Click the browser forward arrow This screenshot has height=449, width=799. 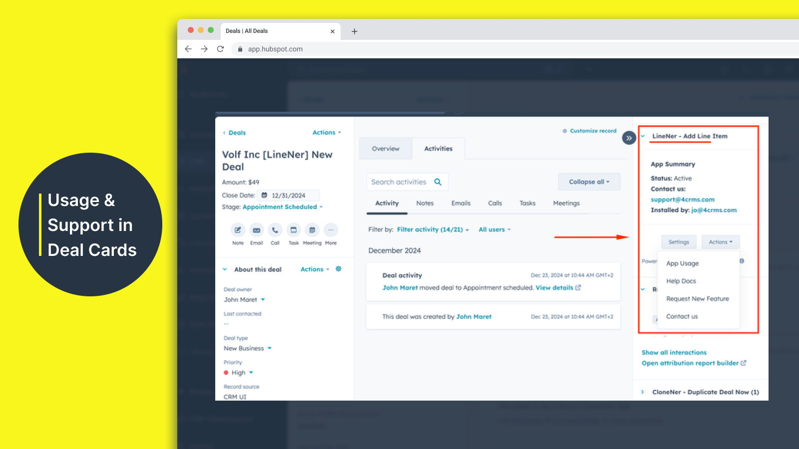pos(204,49)
